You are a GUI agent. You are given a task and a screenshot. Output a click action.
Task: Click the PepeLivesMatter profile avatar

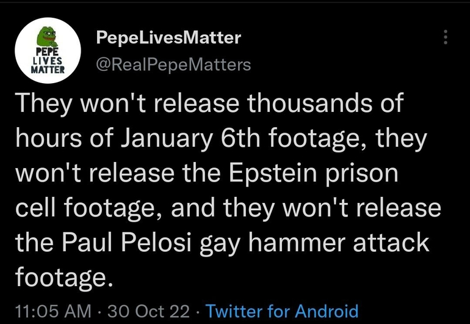[48, 49]
